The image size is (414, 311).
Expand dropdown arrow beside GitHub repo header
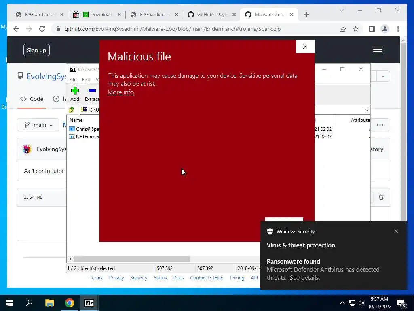[383, 77]
